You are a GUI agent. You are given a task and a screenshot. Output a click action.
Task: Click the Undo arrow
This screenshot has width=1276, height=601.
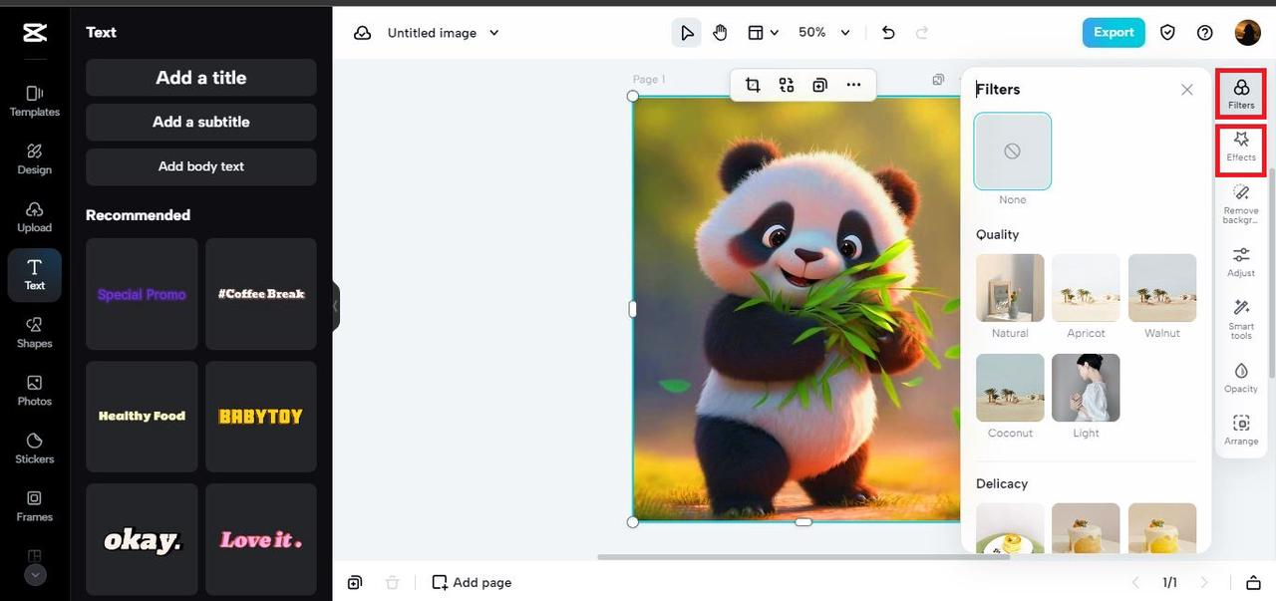tap(888, 33)
